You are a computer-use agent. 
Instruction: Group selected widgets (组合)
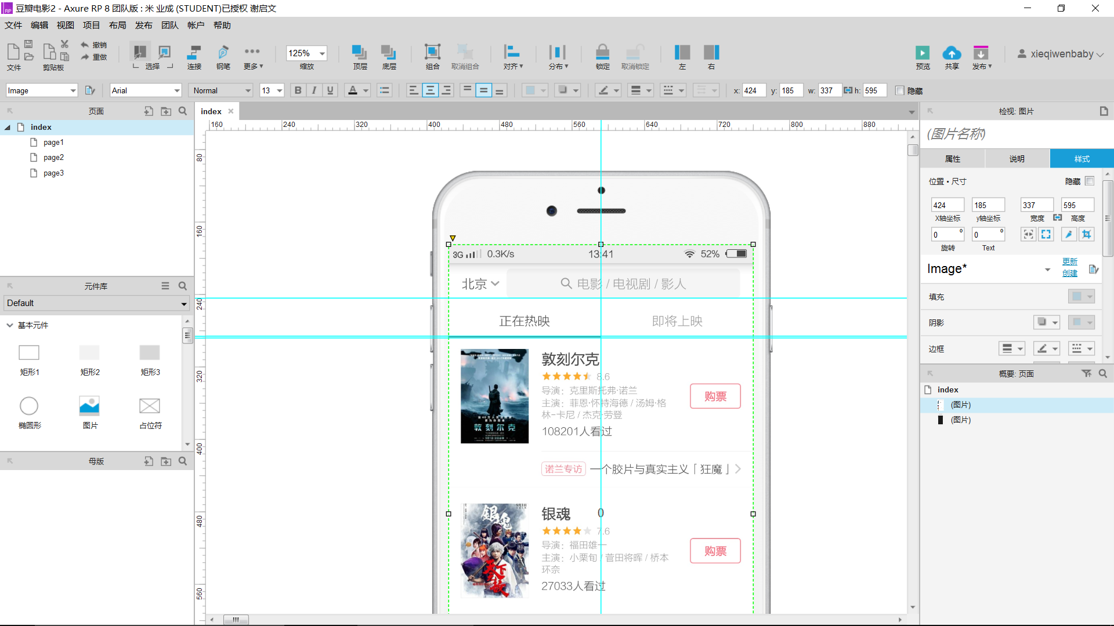pos(432,57)
